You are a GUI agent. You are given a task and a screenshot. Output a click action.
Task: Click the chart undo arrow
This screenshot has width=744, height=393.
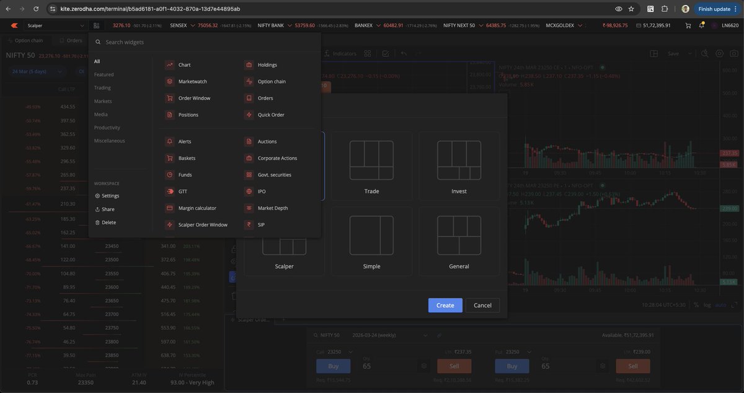[x=404, y=54]
